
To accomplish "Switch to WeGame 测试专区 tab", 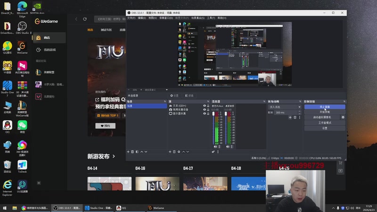I will tap(107, 30).
